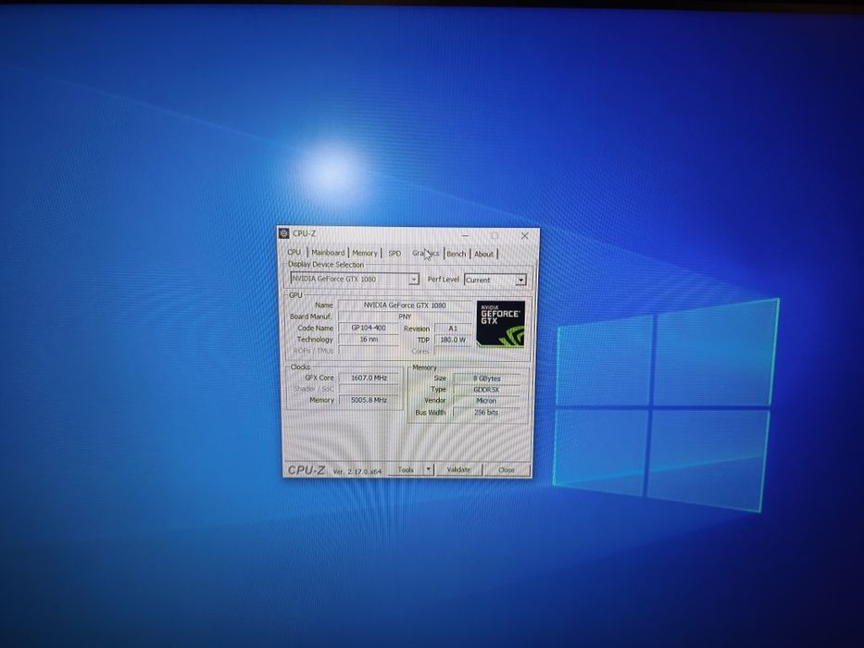Click the version text Ver. 2.17.0.x64
Viewport: 864px width, 648px height.
click(x=357, y=472)
